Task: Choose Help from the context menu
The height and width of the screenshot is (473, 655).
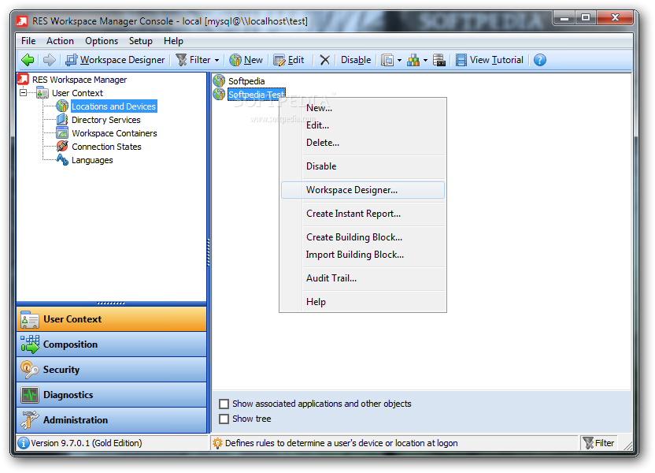Action: pos(363,302)
